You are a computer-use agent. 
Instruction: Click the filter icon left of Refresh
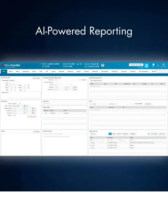click(x=149, y=134)
